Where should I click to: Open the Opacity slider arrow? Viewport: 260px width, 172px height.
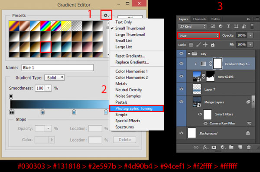tap(250, 35)
